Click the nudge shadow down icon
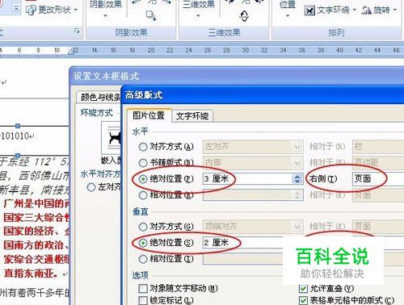 point(151,15)
